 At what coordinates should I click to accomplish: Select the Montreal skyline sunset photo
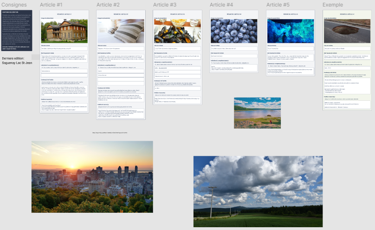(92, 177)
